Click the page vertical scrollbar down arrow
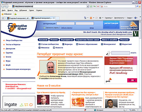Image resolution: width=142 pixels, height=112 pixels. [x=140, y=107]
